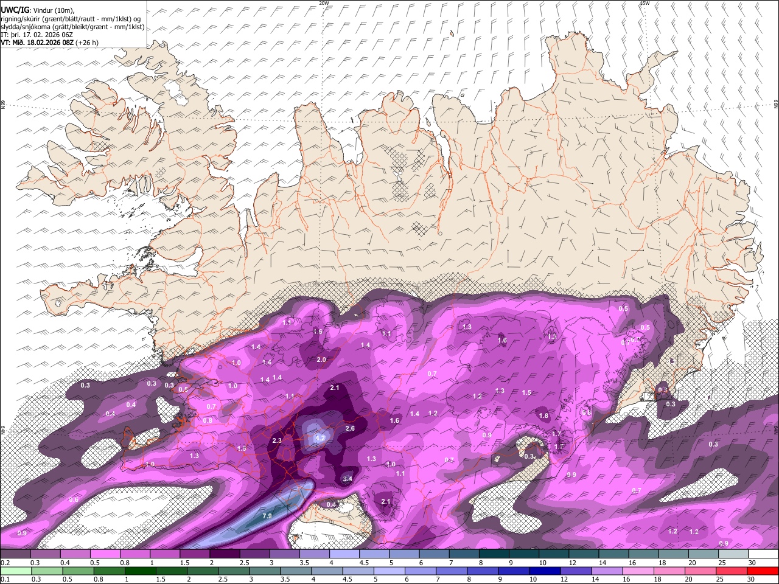
Task: Pick dark green lower legend swatch between 1 and 1.5
Action: tap(139, 571)
